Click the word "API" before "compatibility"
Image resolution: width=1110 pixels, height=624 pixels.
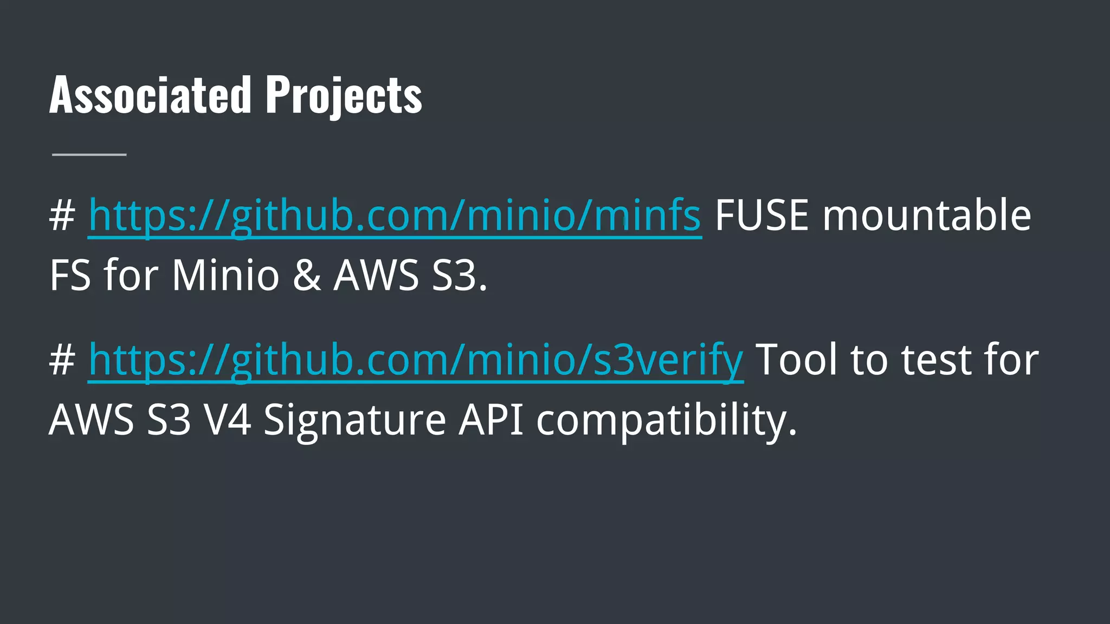point(491,420)
